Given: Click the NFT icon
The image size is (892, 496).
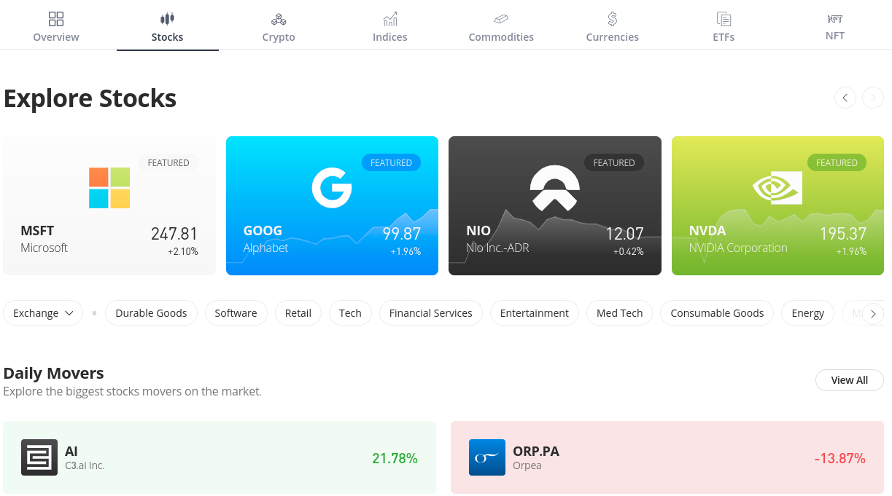Looking at the screenshot, I should coord(835,19).
